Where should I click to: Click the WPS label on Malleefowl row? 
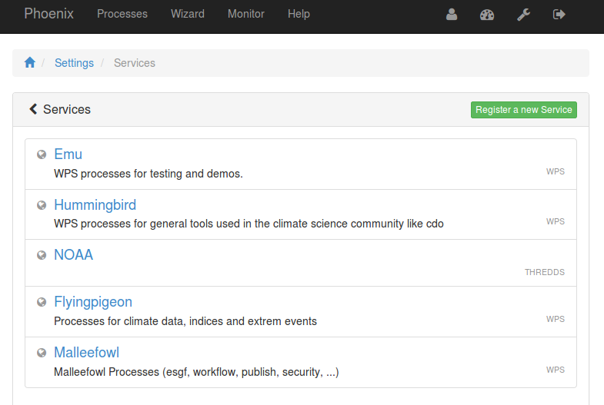coord(555,370)
